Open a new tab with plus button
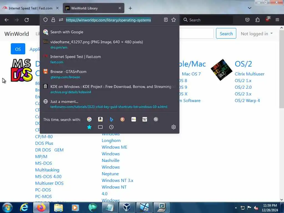The height and width of the screenshot is (213, 284). 130,8
